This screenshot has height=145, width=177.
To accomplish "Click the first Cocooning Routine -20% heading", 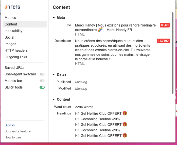I will click(100, 119).
